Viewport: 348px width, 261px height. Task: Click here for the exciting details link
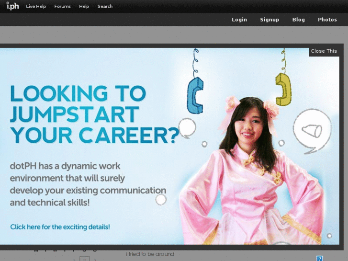pyautogui.click(x=60, y=227)
